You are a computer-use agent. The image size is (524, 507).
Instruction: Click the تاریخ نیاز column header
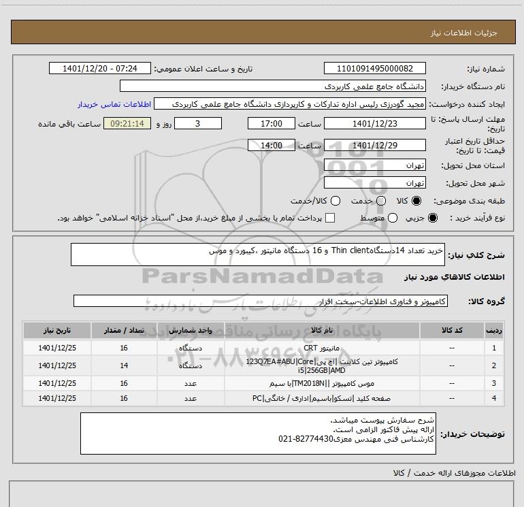click(57, 330)
